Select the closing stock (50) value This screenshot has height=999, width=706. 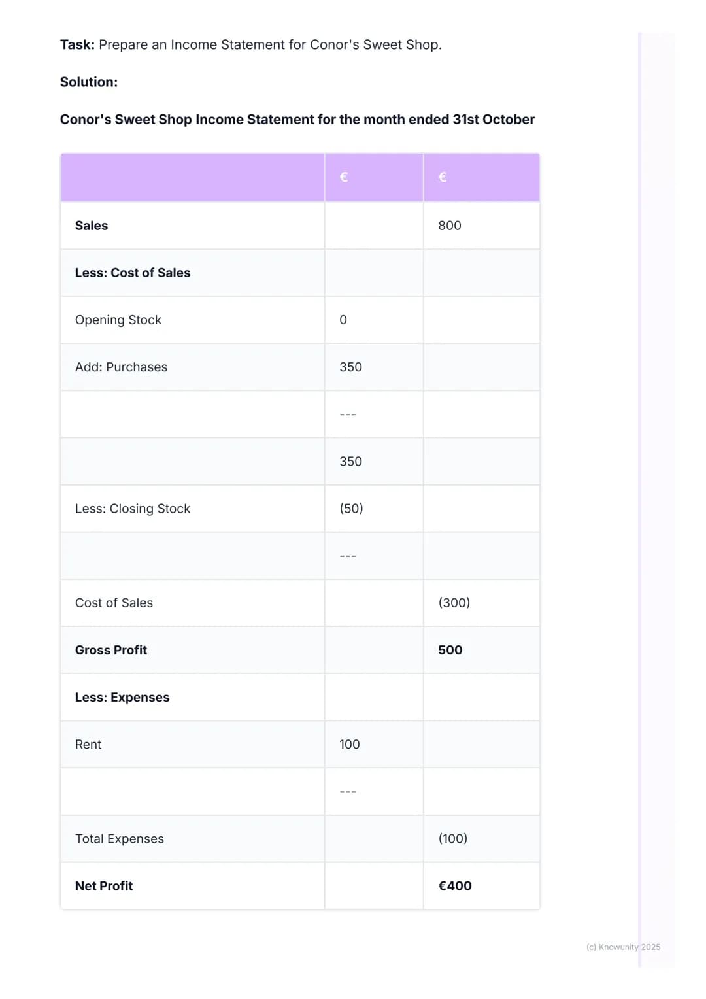point(352,508)
